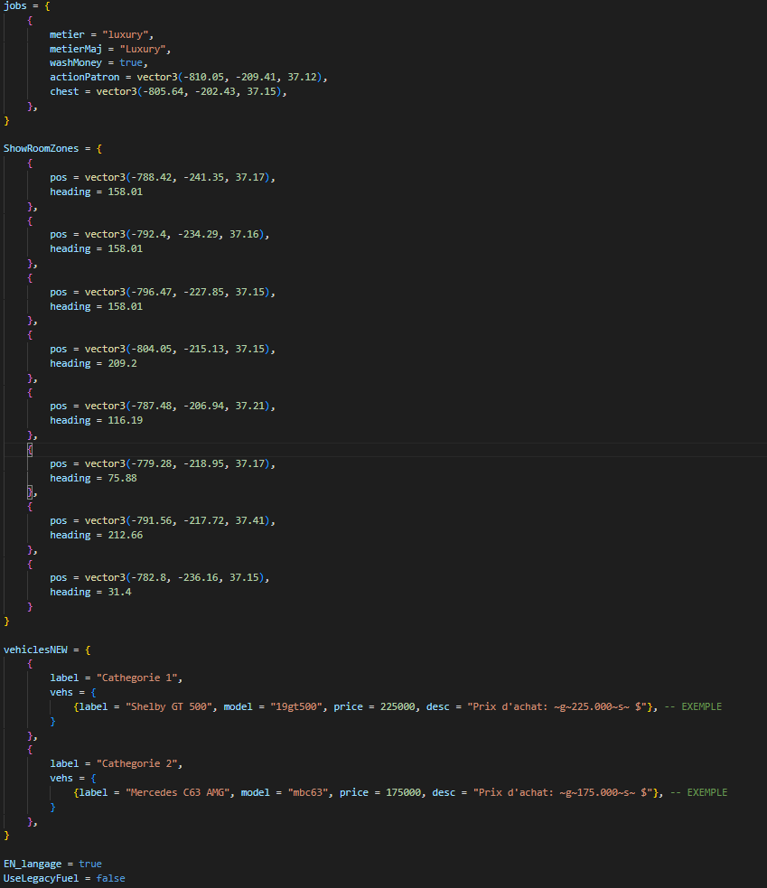This screenshot has width=767, height=888.
Task: Click the -796.47 coordinate value
Action: point(152,292)
